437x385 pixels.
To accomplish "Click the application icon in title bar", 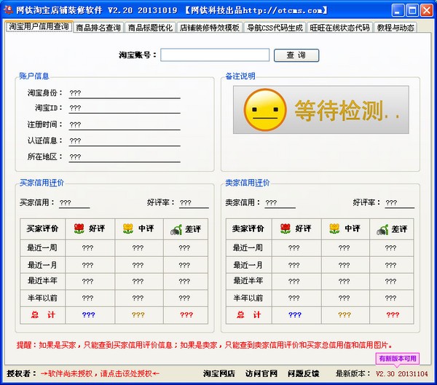I will click(x=8, y=10).
